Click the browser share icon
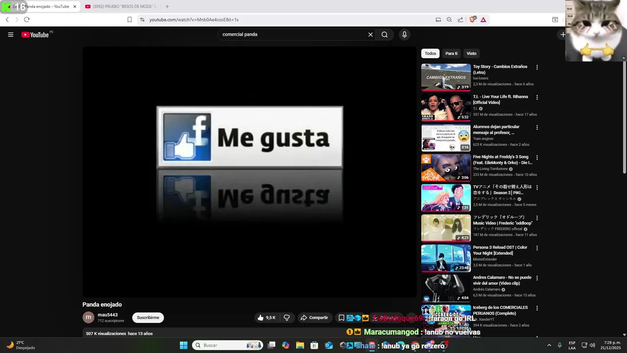The height and width of the screenshot is (353, 627). pos(460,20)
